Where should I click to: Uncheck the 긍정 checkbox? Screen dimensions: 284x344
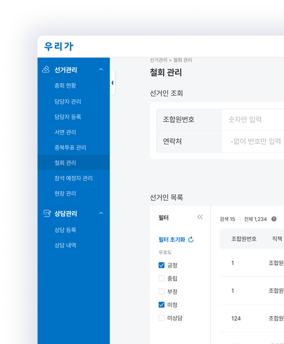(x=161, y=265)
